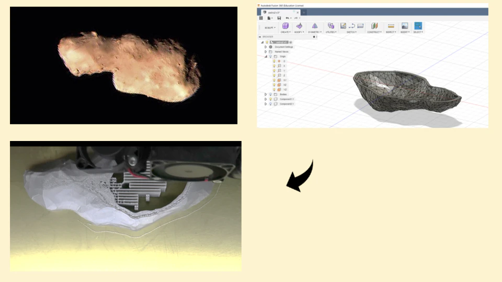This screenshot has height=282, width=502.
Task: Expand the Document Settings node
Action: (x=266, y=47)
